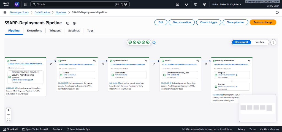Fit pipeline view to screen
The height and width of the screenshot is (132, 282).
(x=9, y=119)
